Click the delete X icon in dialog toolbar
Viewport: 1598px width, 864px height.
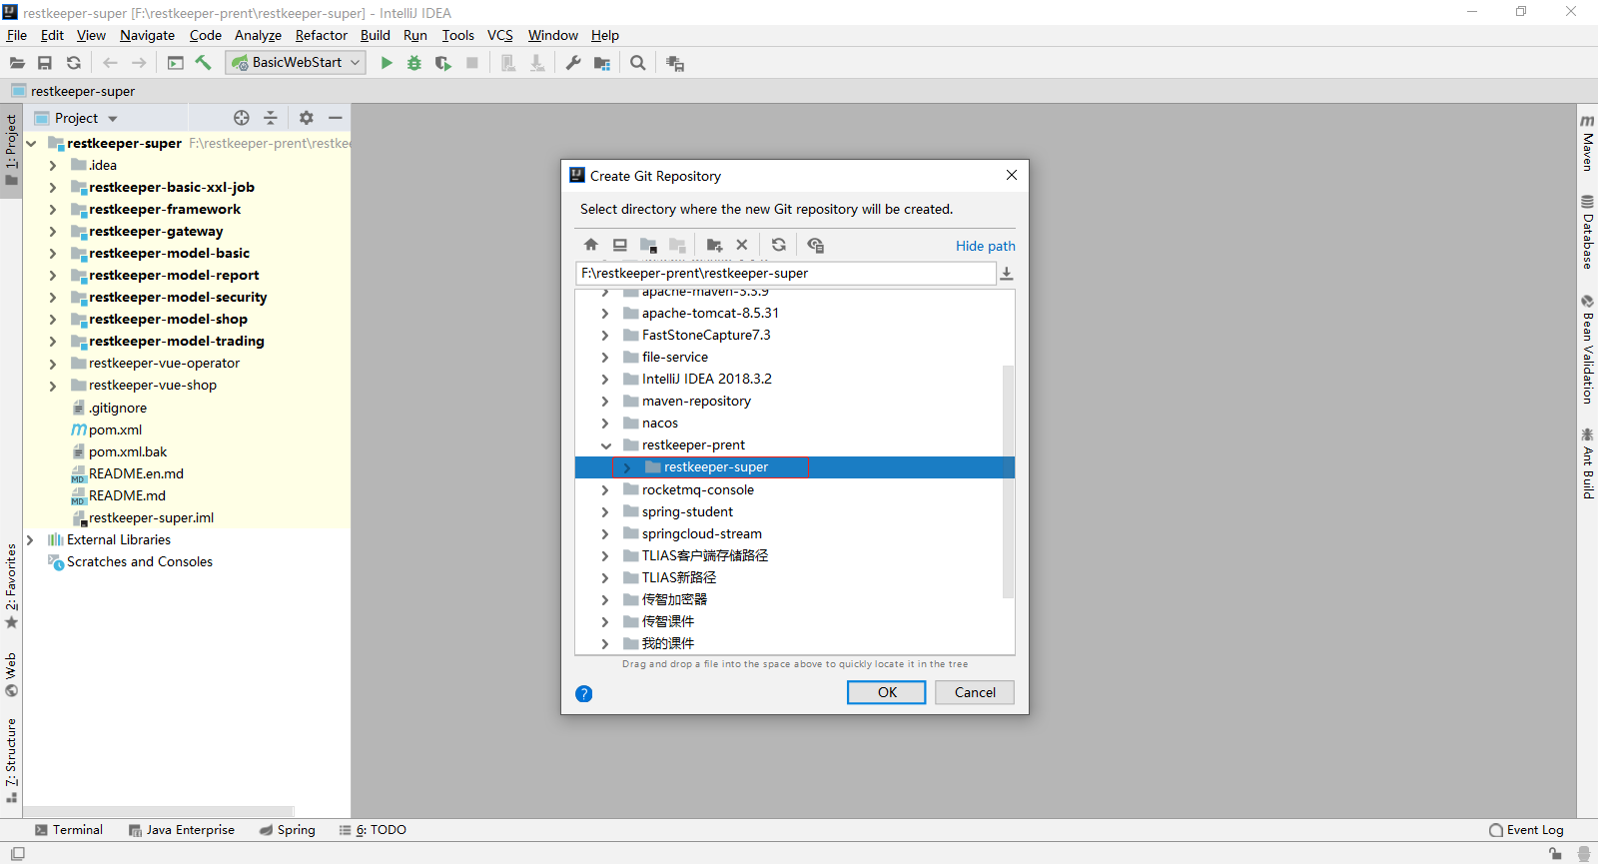click(x=742, y=245)
